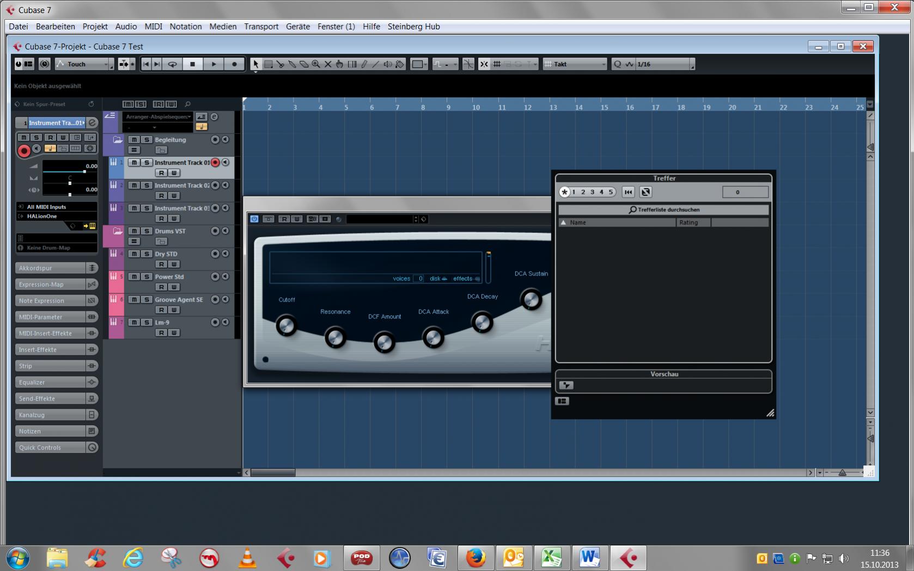This screenshot has width=914, height=571.
Task: Click Stop in the transport buttons
Action: click(x=192, y=64)
